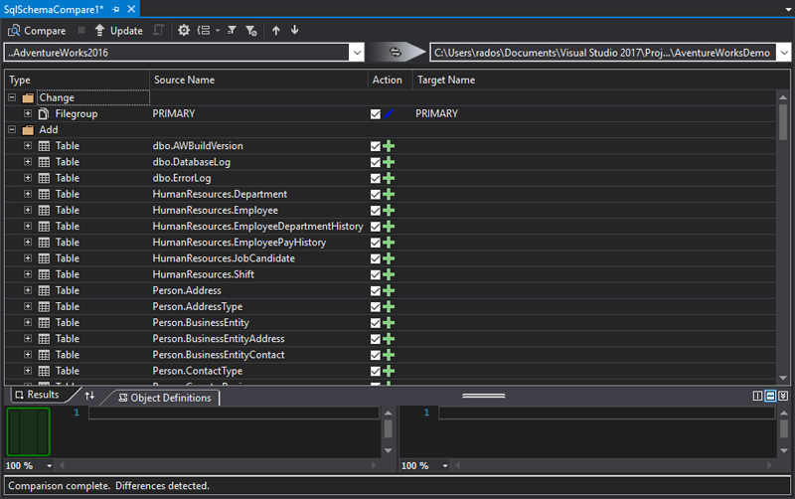Image resolution: width=795 pixels, height=499 pixels.
Task: Uncheck Person.Address checkbox
Action: [376, 290]
